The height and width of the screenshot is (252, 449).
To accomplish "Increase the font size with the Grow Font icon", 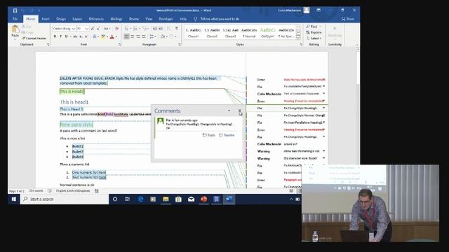I will point(93,29).
